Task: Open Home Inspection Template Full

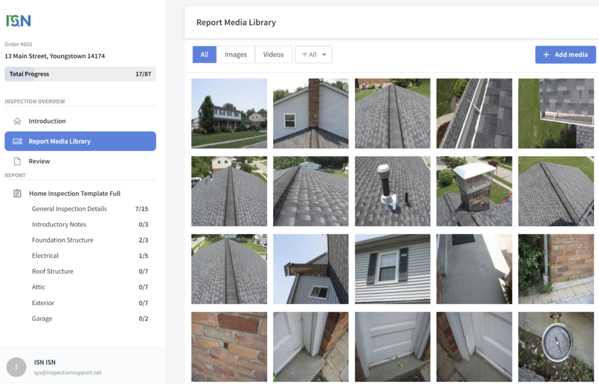Action: pos(75,193)
